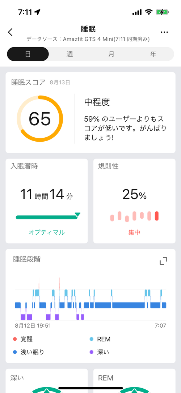
Task: Switch to the 月 (month) tab
Action: (x=111, y=54)
